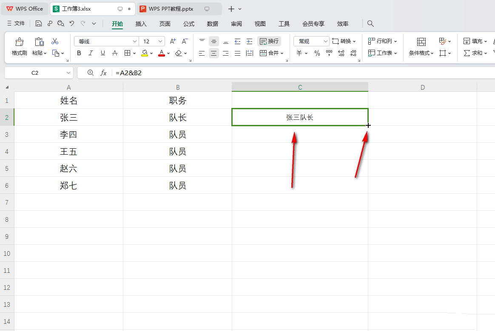Click the Save icon in the quick access bar
495x331 pixels.
pyautogui.click(x=39, y=23)
